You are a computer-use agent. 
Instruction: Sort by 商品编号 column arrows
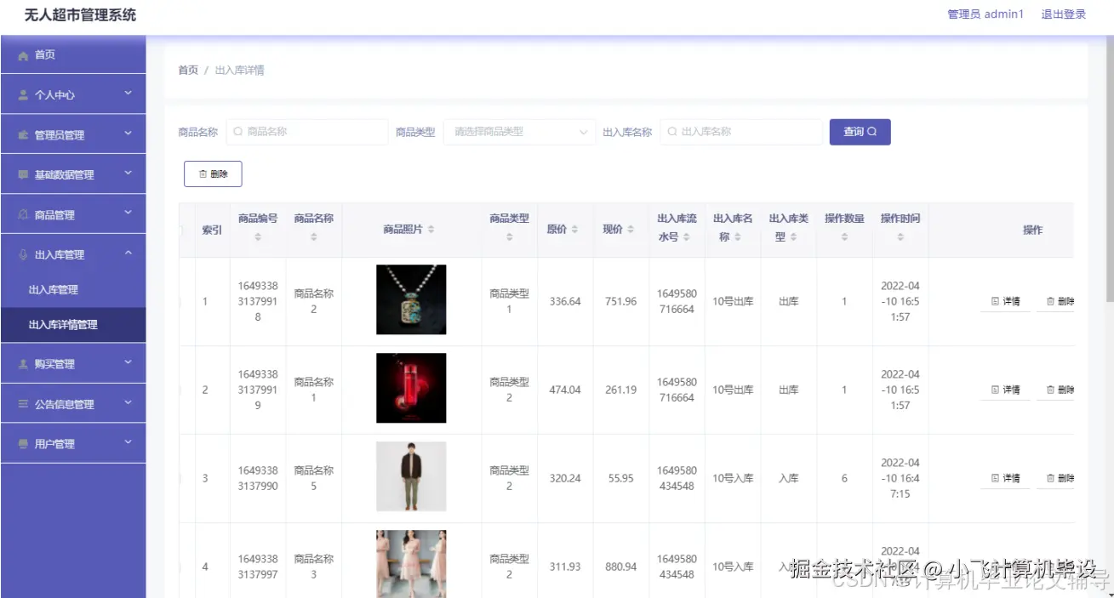tap(258, 237)
